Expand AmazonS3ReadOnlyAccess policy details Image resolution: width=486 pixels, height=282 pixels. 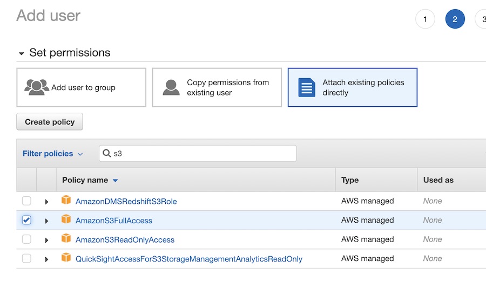[x=46, y=240]
